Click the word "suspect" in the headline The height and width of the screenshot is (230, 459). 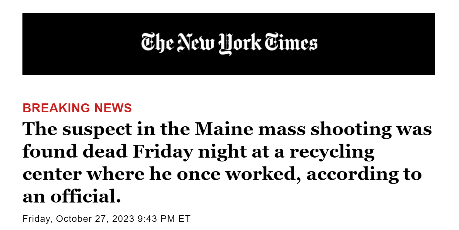tap(97, 130)
